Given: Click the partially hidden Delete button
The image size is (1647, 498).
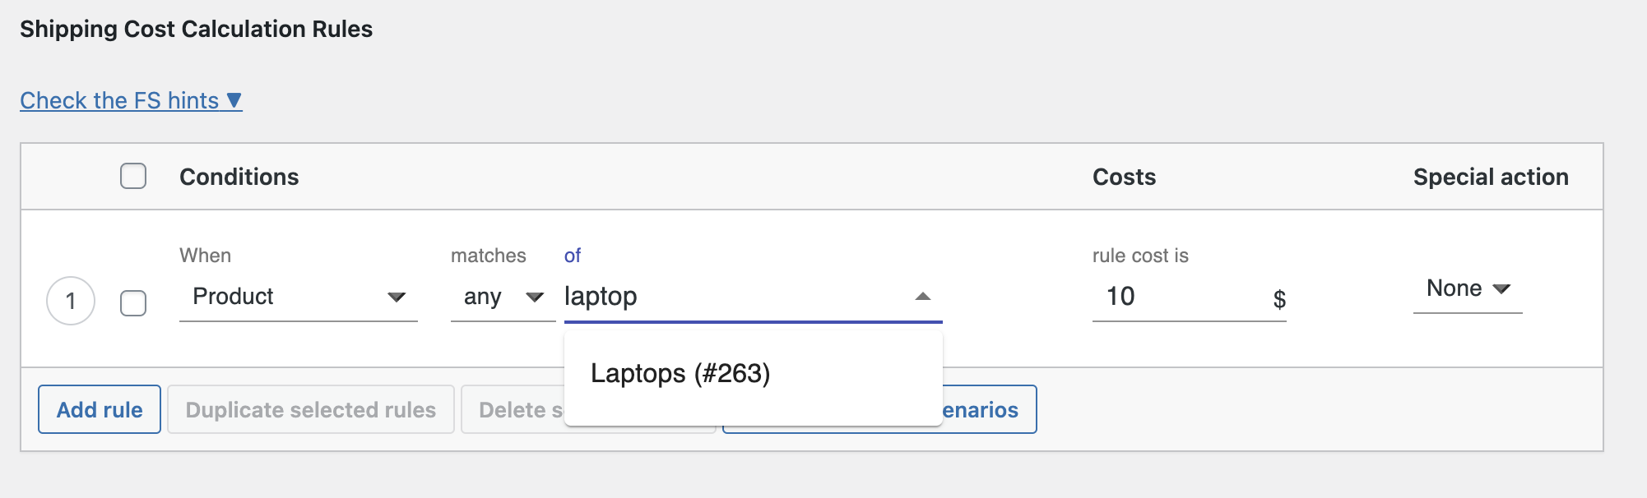Looking at the screenshot, I should click(513, 409).
